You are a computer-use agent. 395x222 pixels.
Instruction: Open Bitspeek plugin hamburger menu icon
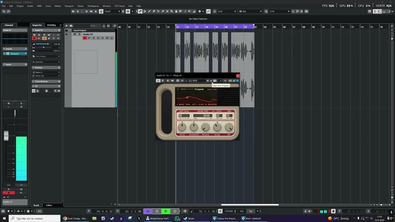coord(178,89)
